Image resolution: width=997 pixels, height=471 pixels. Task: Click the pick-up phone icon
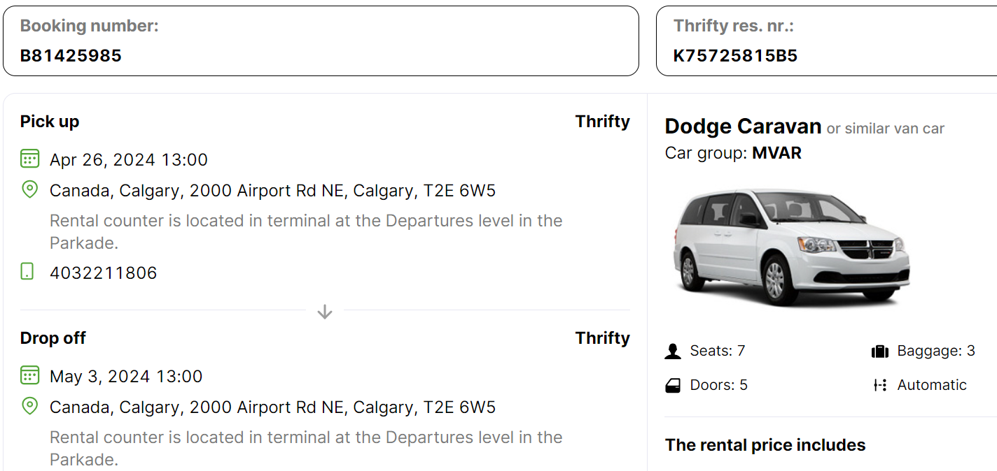click(x=27, y=271)
